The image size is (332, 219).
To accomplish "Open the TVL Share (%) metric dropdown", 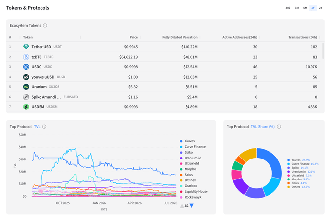I will tap(263, 127).
